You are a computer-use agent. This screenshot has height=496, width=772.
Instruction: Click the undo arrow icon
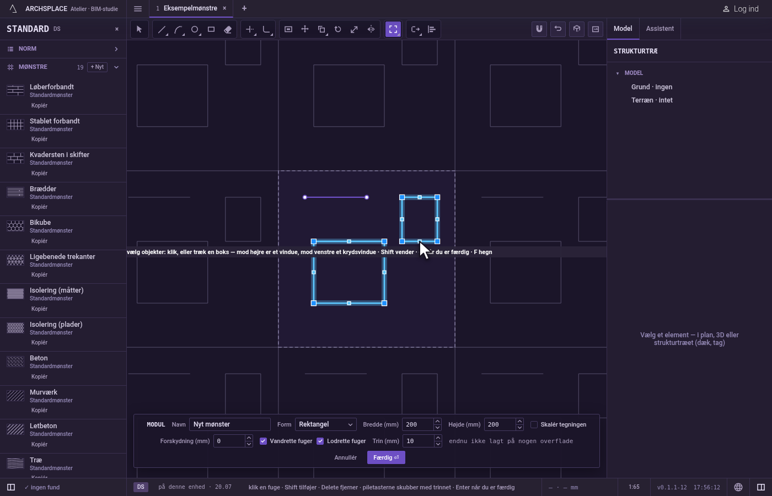pyautogui.click(x=558, y=29)
